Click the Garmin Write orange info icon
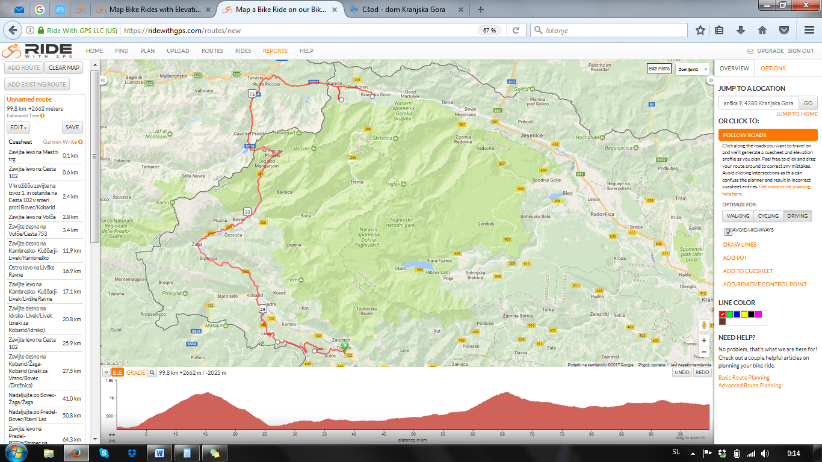Image resolution: width=822 pixels, height=462 pixels. pos(80,142)
